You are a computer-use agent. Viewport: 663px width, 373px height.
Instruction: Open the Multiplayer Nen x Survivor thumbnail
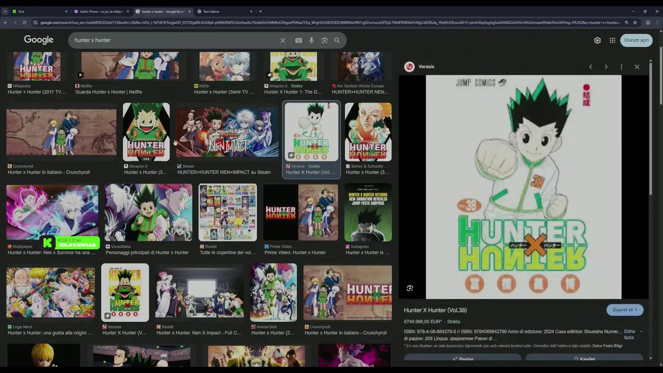[x=52, y=212]
